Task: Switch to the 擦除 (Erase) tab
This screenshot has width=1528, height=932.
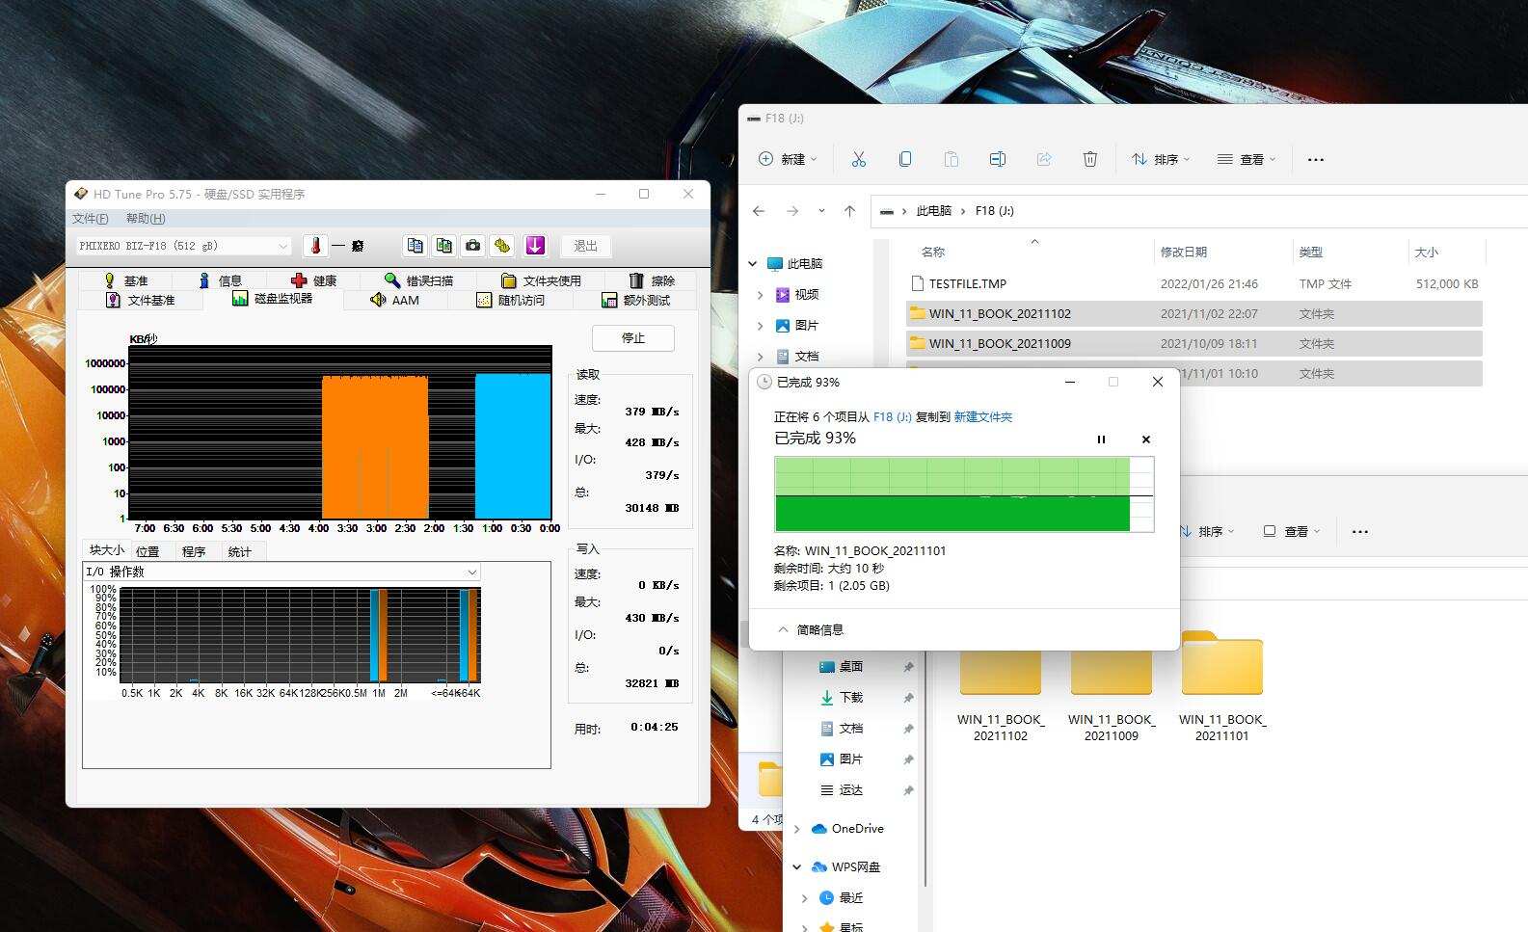Action: (x=652, y=280)
